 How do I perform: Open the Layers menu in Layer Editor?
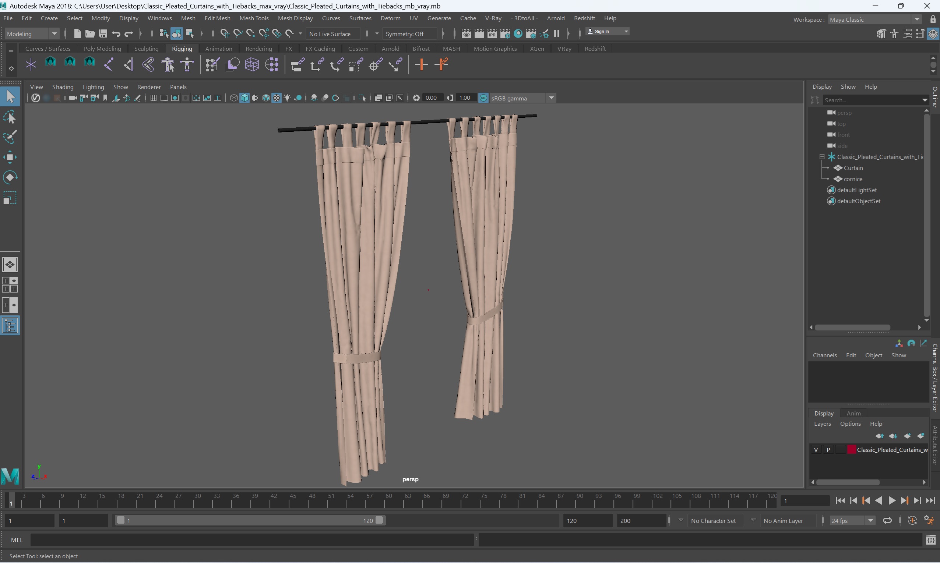tap(822, 424)
